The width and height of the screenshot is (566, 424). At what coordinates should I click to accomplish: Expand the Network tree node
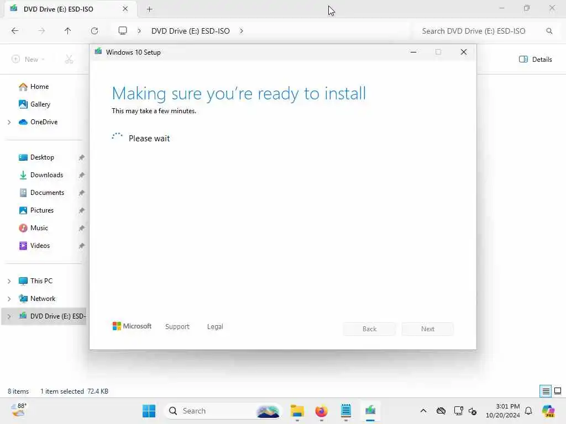point(9,299)
